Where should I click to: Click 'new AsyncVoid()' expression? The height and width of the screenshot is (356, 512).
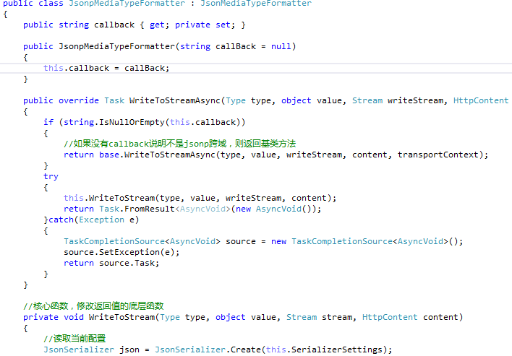[276, 209]
